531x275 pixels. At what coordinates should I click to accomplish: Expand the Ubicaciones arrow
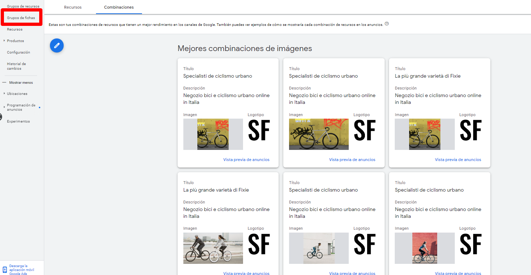pos(4,93)
